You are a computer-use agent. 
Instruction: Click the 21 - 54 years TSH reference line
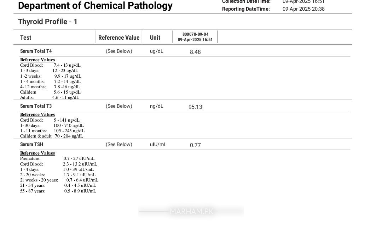tap(58, 185)
